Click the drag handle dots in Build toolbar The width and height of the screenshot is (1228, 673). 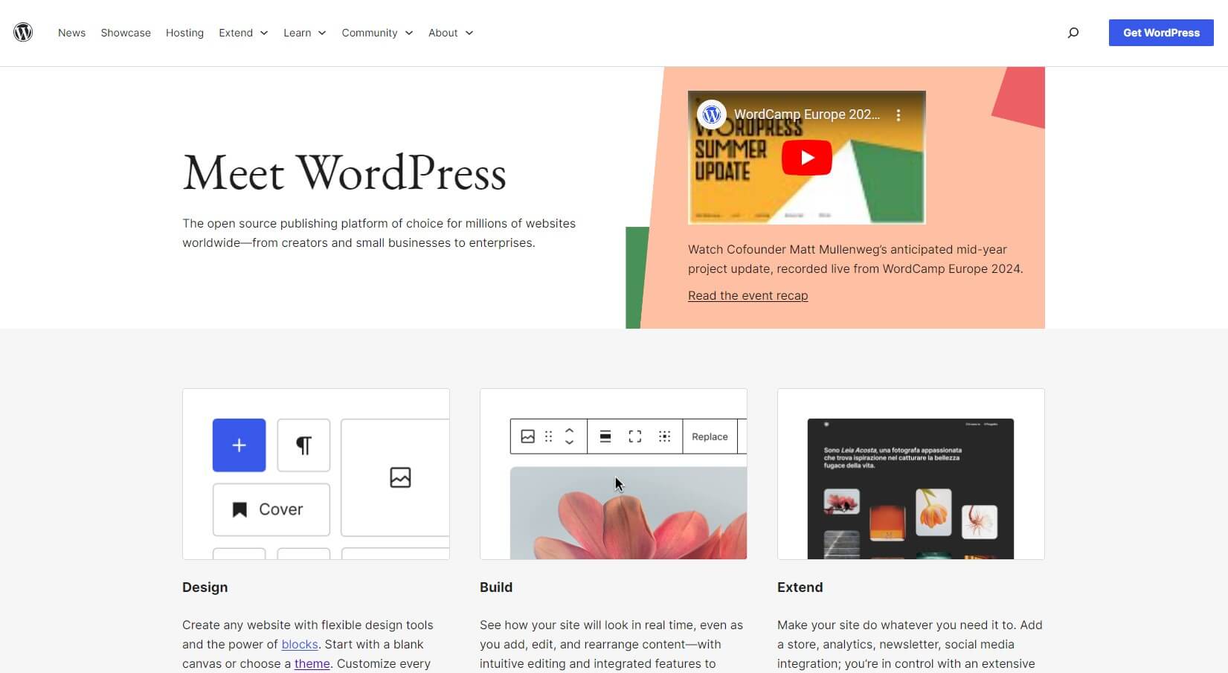(x=548, y=437)
